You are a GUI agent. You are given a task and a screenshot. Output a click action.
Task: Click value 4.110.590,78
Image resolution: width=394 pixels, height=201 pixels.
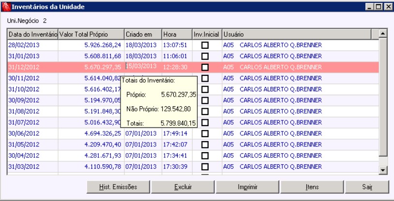103,167
